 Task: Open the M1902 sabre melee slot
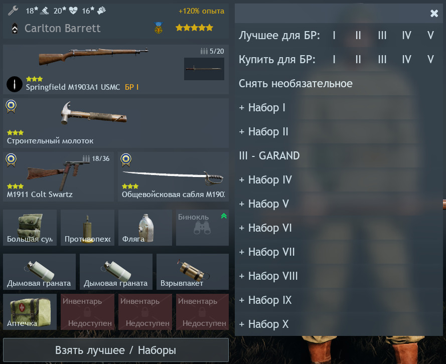pos(173,177)
